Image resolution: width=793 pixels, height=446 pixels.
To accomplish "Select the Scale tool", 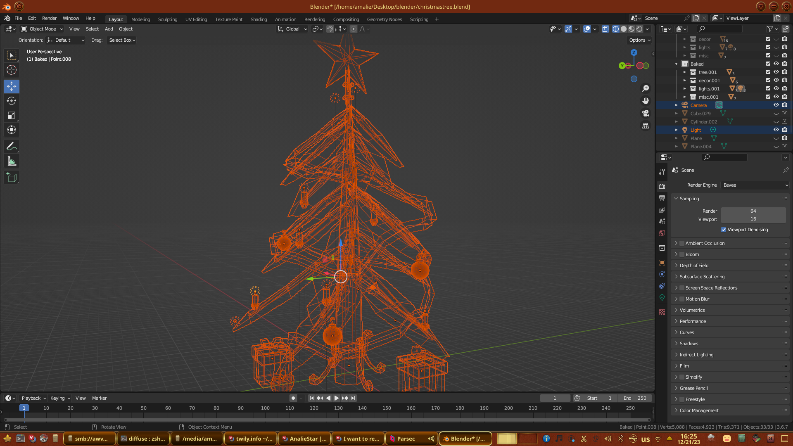I will point(12,116).
